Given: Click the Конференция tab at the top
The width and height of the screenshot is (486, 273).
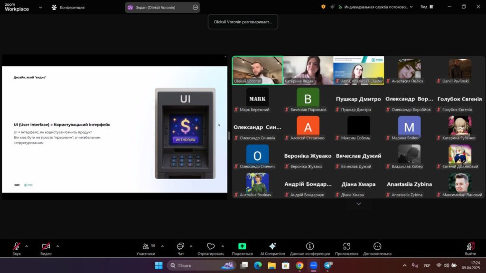Looking at the screenshot, I should coord(68,8).
